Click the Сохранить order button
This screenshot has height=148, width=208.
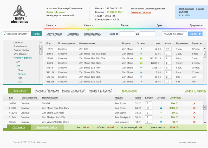(x=19, y=127)
